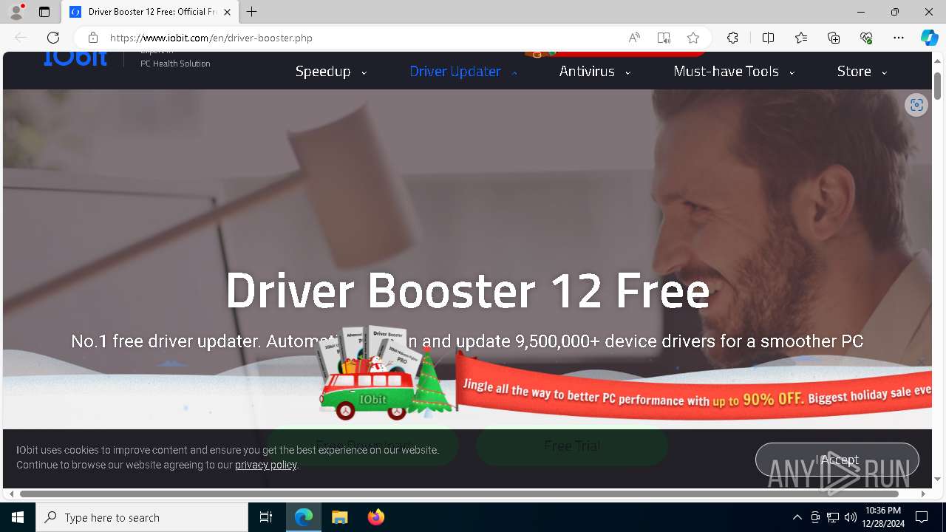Image resolution: width=946 pixels, height=532 pixels.
Task: Open the Windows Start menu
Action: point(18,517)
